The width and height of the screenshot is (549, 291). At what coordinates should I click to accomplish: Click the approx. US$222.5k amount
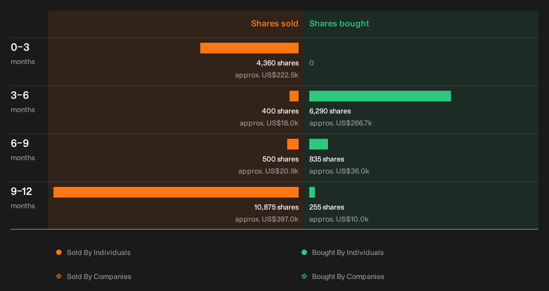267,75
